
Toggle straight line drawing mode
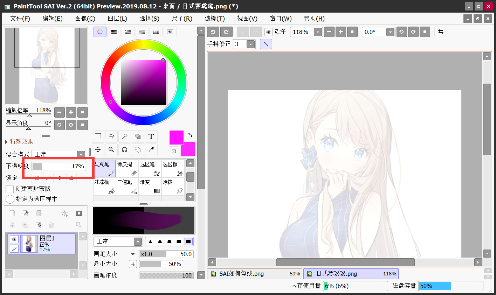pos(266,44)
